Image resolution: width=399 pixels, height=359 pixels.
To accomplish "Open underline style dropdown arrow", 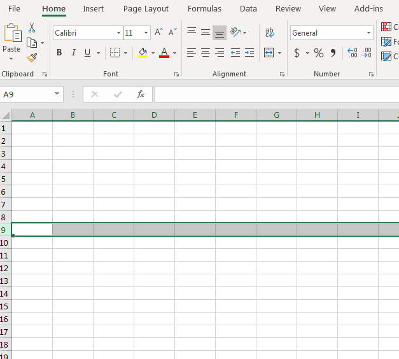I will (98, 53).
